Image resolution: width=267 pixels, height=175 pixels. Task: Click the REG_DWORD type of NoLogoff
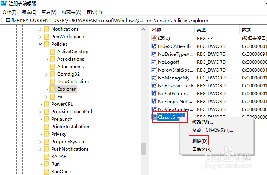tap(211, 62)
